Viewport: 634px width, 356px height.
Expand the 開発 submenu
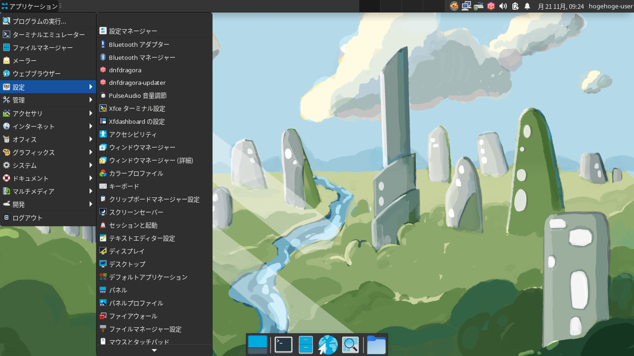click(48, 204)
